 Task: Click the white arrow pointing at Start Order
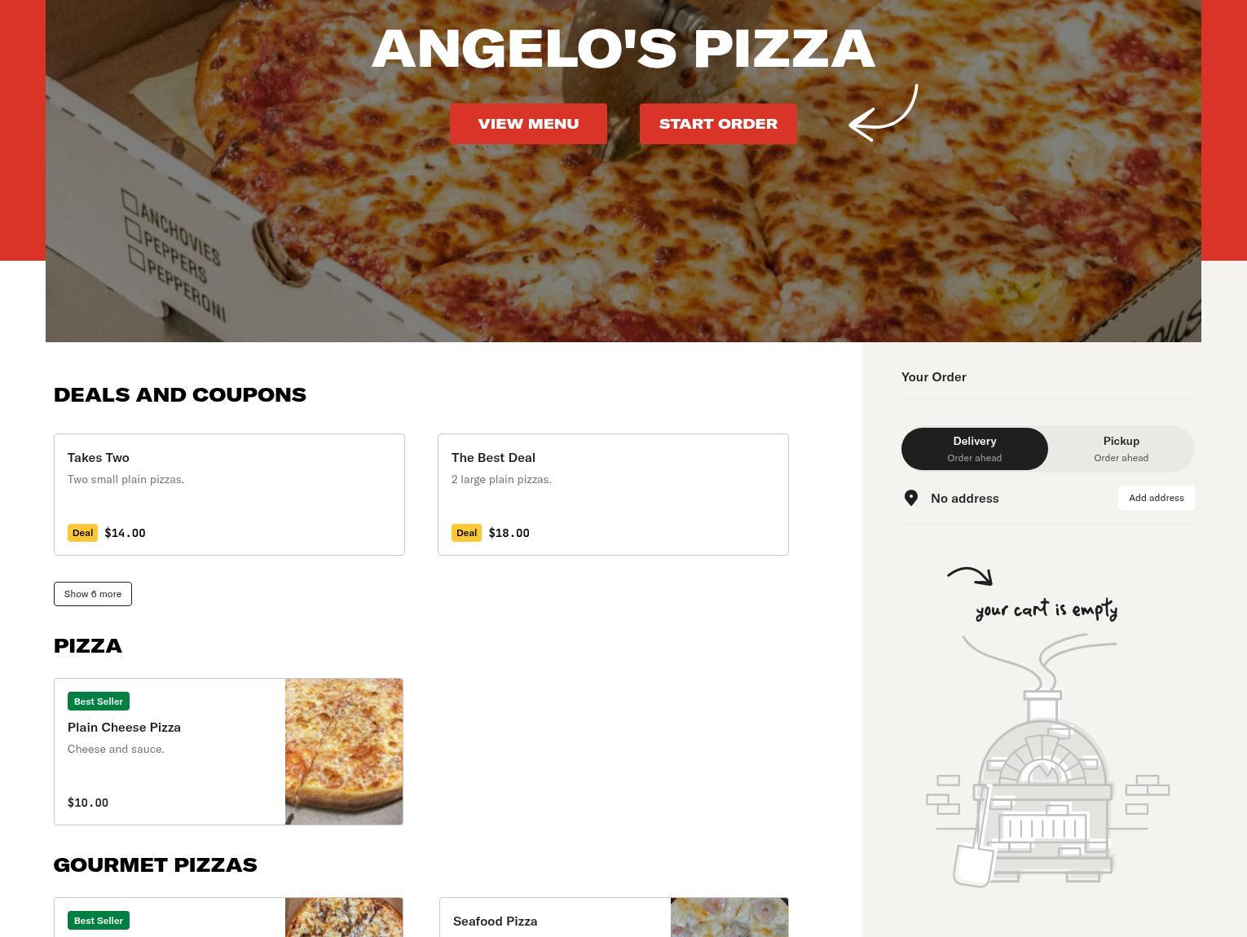(883, 113)
